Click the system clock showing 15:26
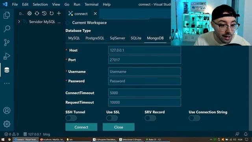The width and height of the screenshot is (252, 142). click(x=240, y=140)
